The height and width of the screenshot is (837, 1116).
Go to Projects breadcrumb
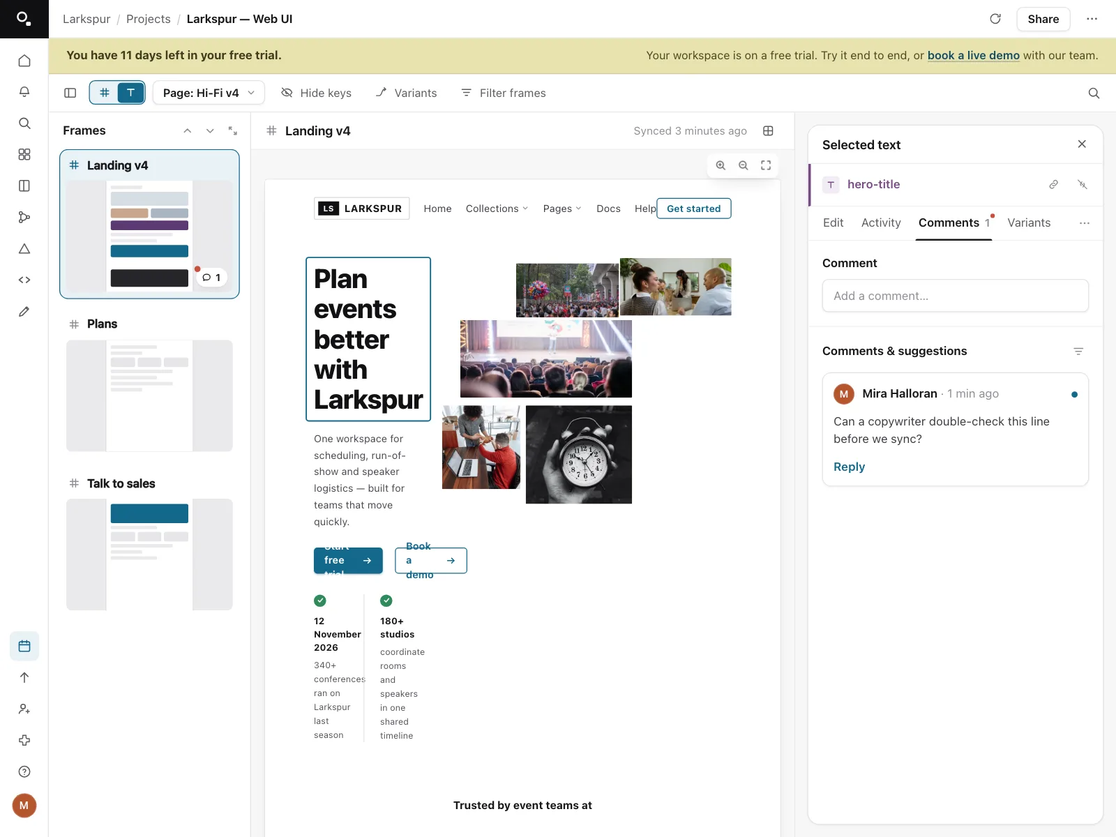tap(148, 19)
